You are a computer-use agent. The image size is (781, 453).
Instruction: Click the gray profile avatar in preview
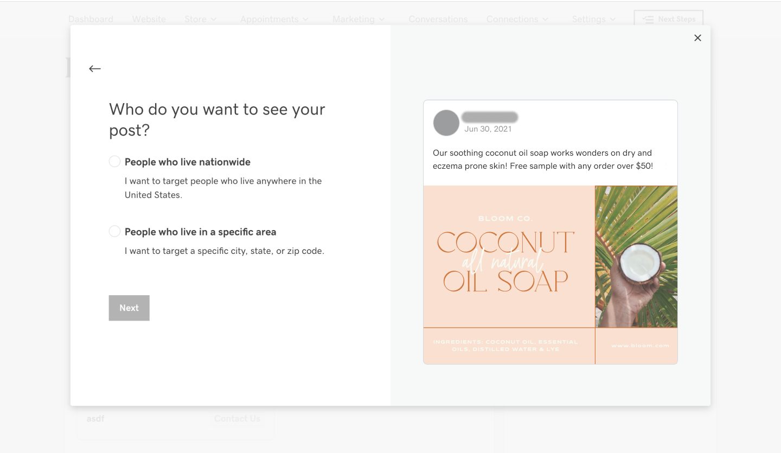click(x=446, y=123)
